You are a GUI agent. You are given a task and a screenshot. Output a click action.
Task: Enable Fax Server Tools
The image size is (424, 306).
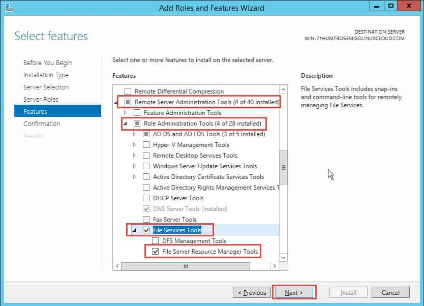pyautogui.click(x=145, y=219)
